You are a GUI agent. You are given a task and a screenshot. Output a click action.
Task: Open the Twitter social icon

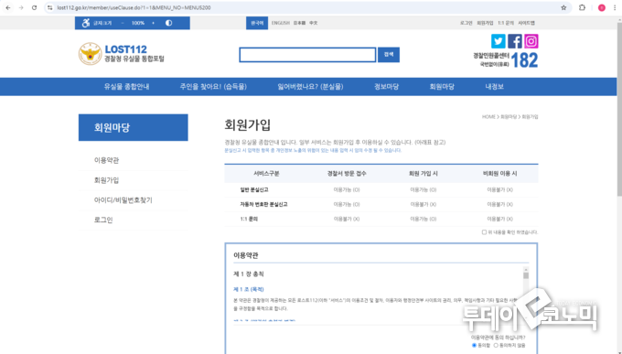(x=499, y=41)
